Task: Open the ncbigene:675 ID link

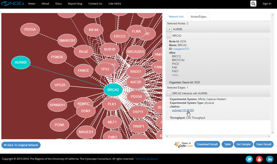Action: [181, 49]
